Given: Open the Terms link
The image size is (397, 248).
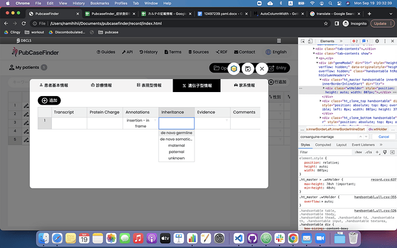Looking at the screenshot, I should [x=173, y=52].
